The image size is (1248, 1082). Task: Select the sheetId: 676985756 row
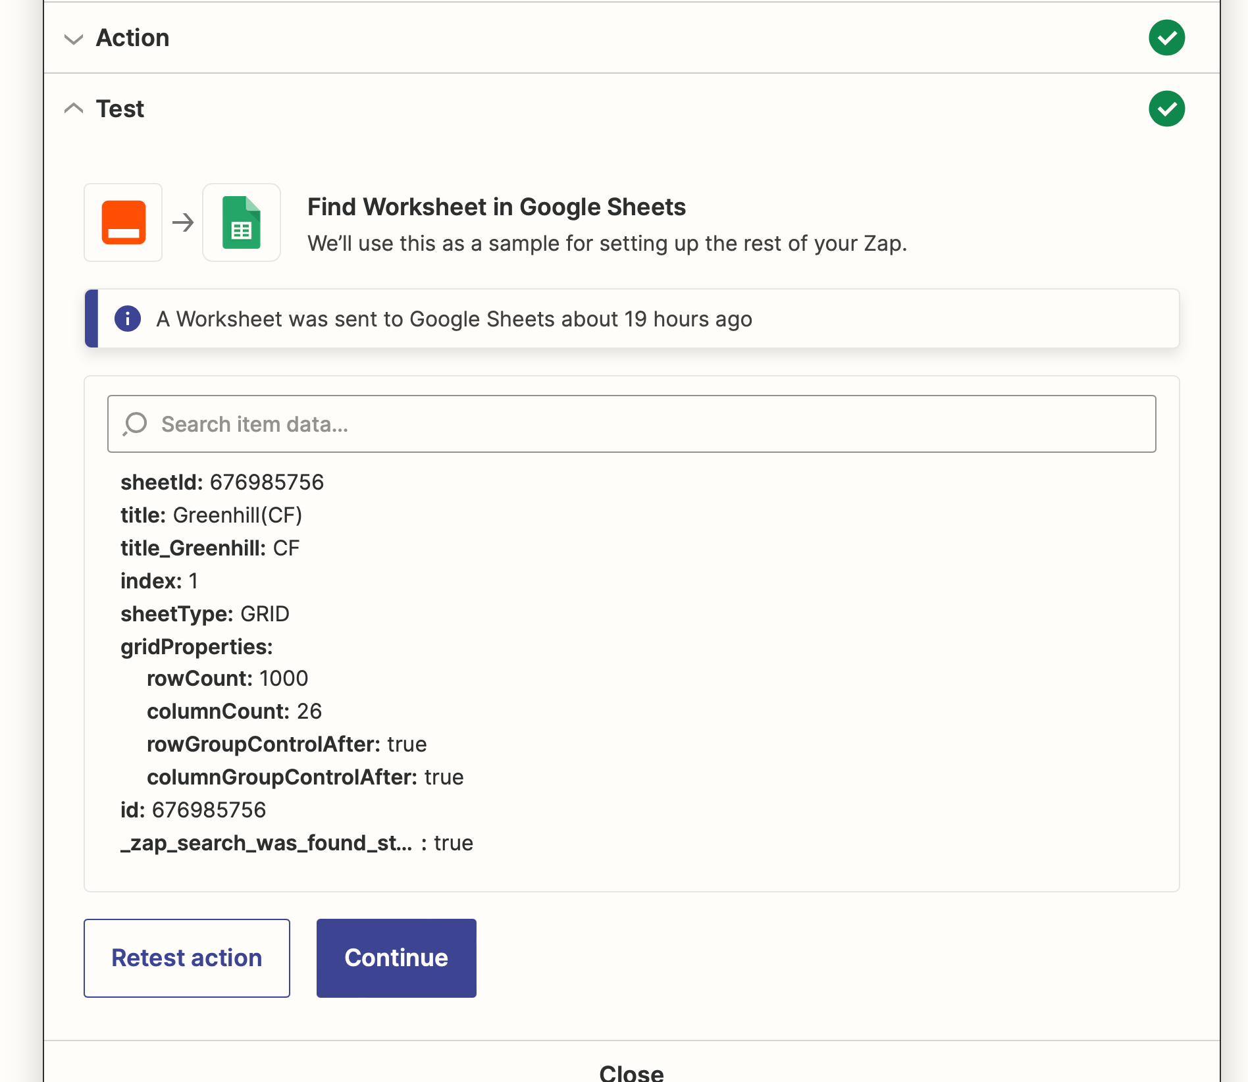222,482
